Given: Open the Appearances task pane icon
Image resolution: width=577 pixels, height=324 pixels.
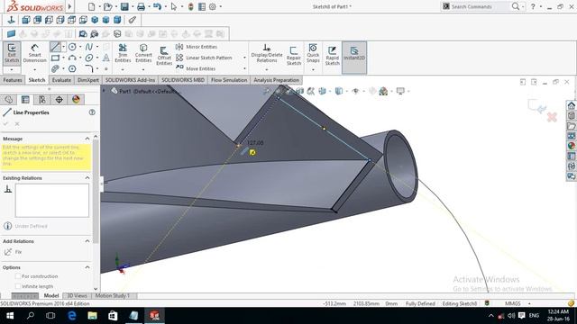Looking at the screenshot, I should click(571, 146).
